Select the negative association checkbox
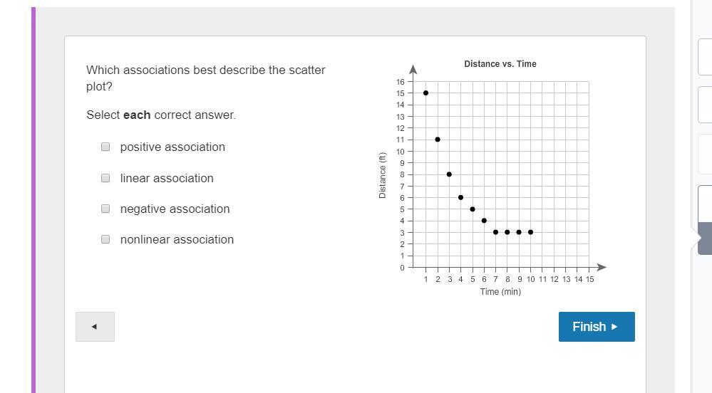 point(105,209)
